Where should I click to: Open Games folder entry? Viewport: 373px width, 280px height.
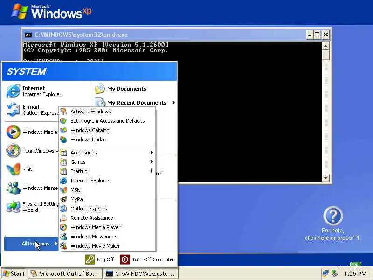[107, 161]
